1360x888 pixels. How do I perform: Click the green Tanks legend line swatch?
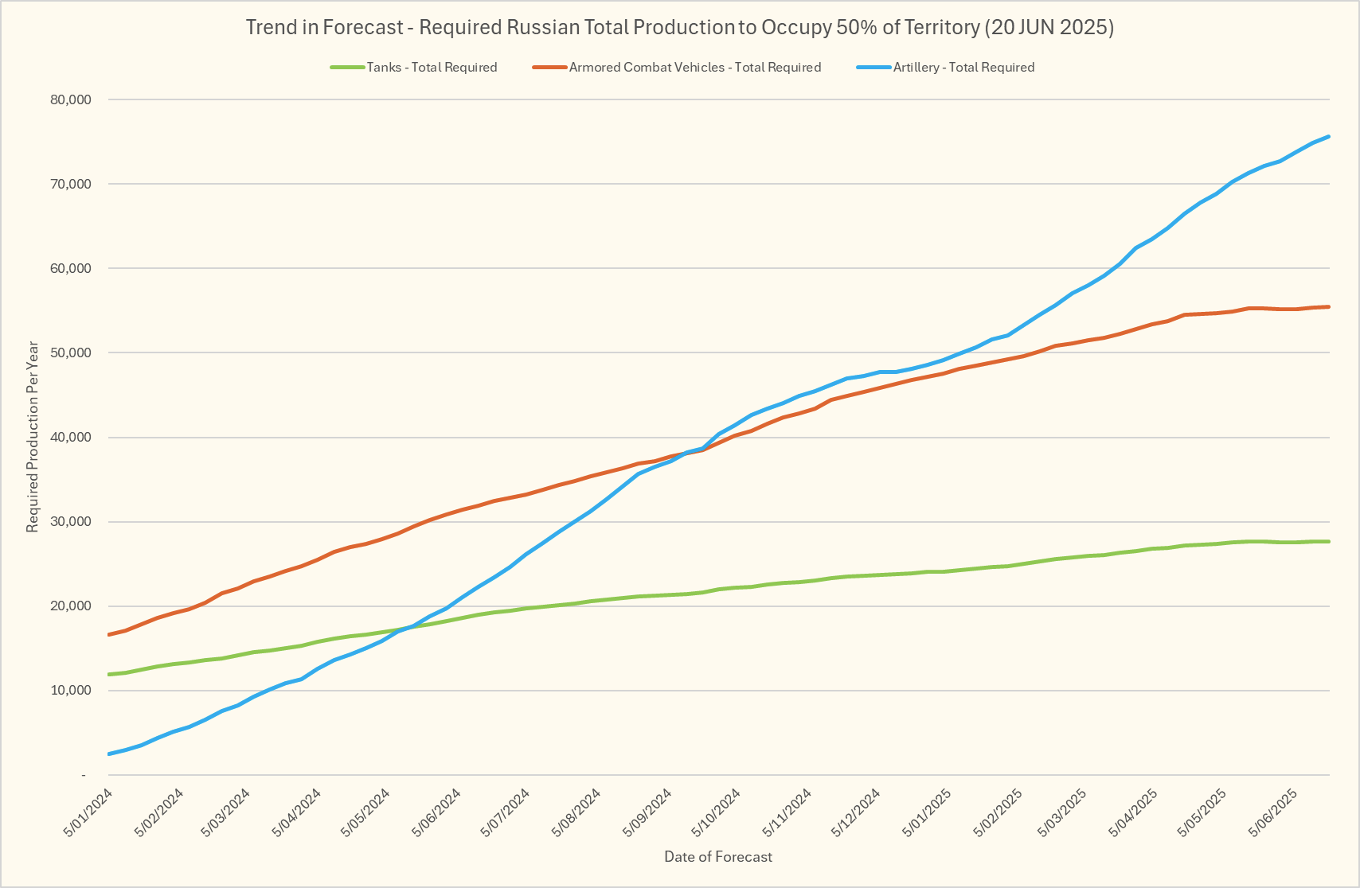click(x=347, y=68)
